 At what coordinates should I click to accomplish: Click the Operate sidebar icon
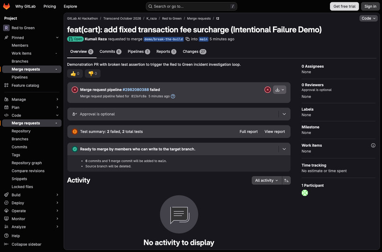6,211
